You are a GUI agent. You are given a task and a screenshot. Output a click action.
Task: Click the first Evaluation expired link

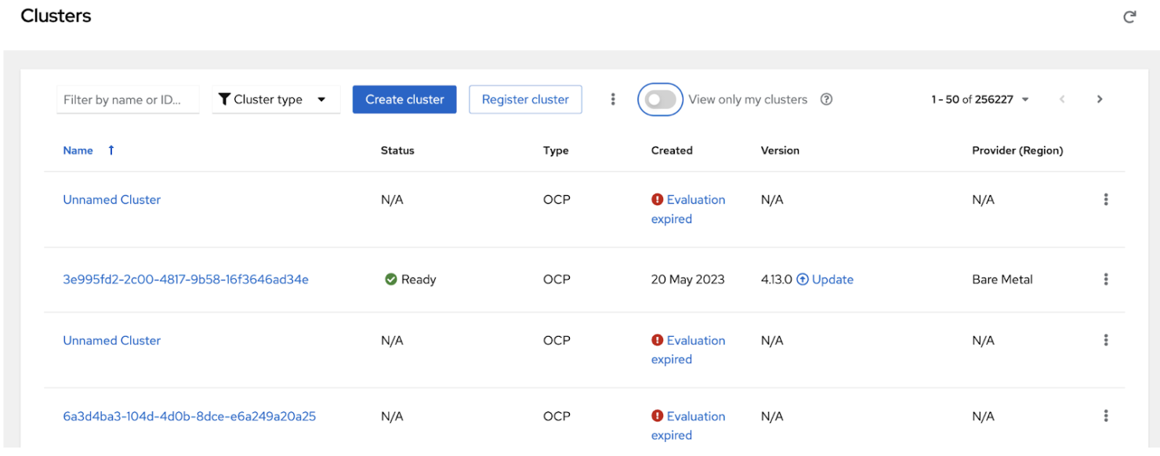tap(695, 200)
